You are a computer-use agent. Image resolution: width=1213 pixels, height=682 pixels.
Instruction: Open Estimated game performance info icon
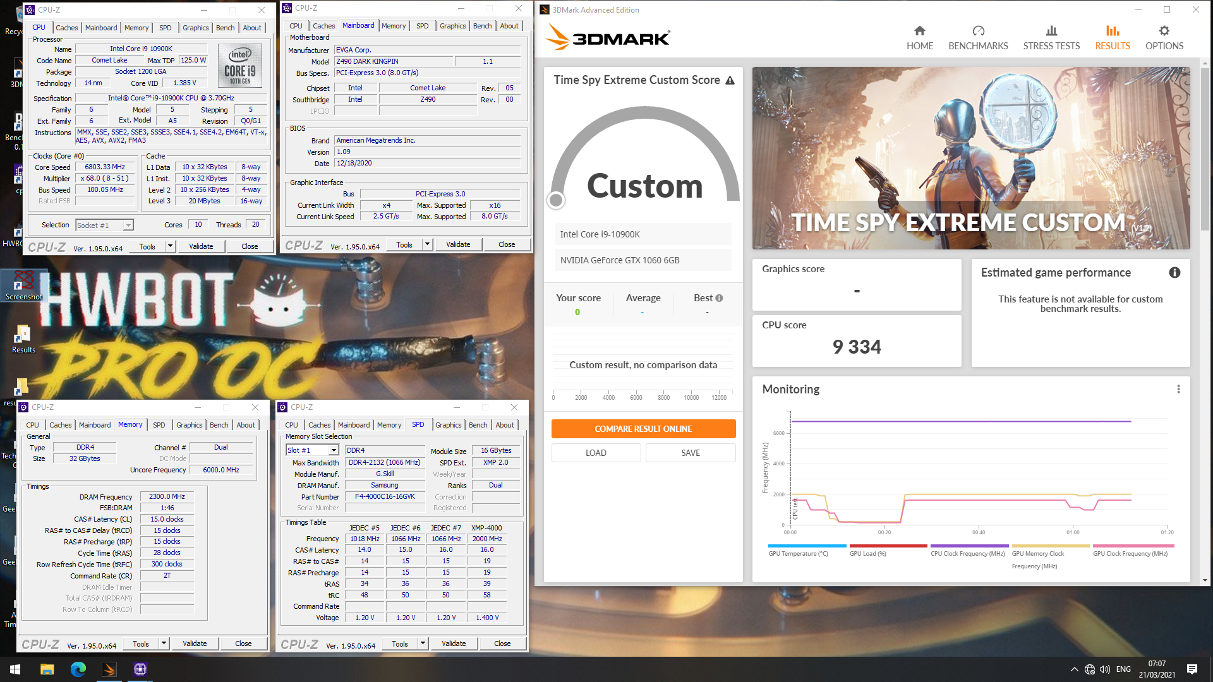pyautogui.click(x=1174, y=273)
